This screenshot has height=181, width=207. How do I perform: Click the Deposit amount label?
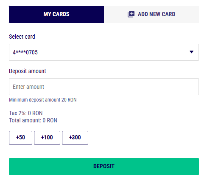(x=28, y=71)
